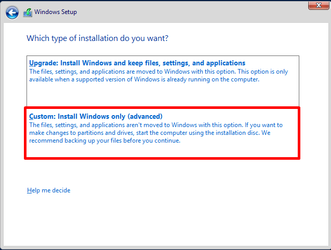
Task: Open the Help me decide link
Action: (48, 190)
